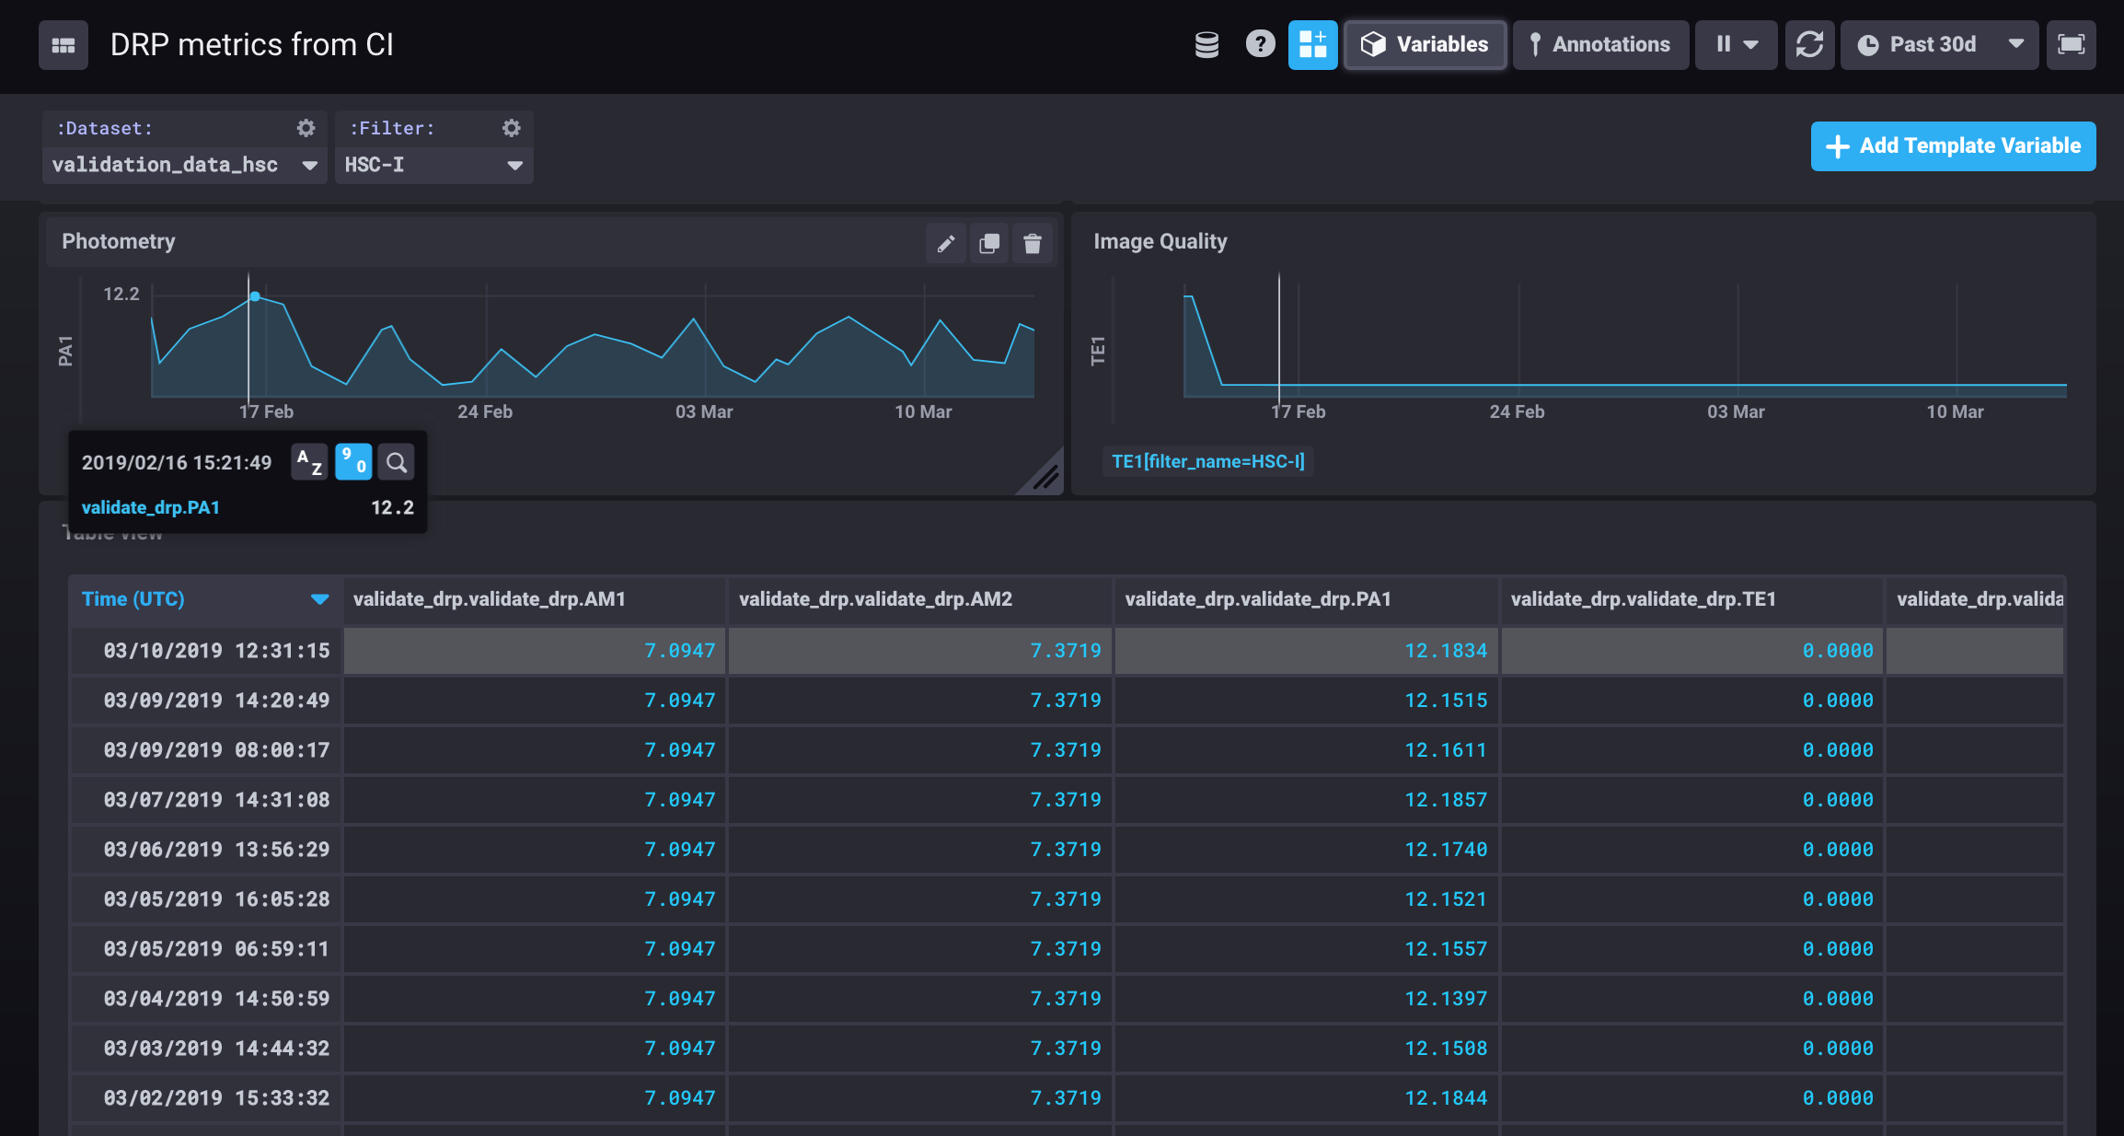Click the manual refresh icon

[1809, 44]
